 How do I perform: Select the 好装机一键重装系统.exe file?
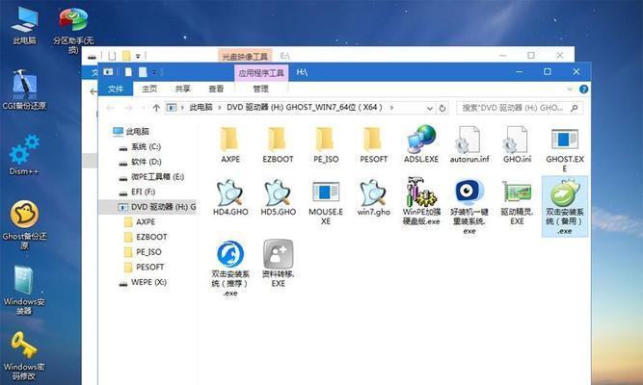pyautogui.click(x=469, y=207)
